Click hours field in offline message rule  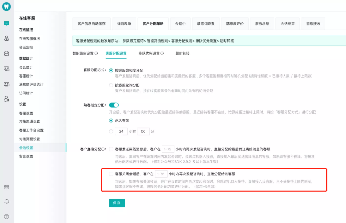pos(168,149)
